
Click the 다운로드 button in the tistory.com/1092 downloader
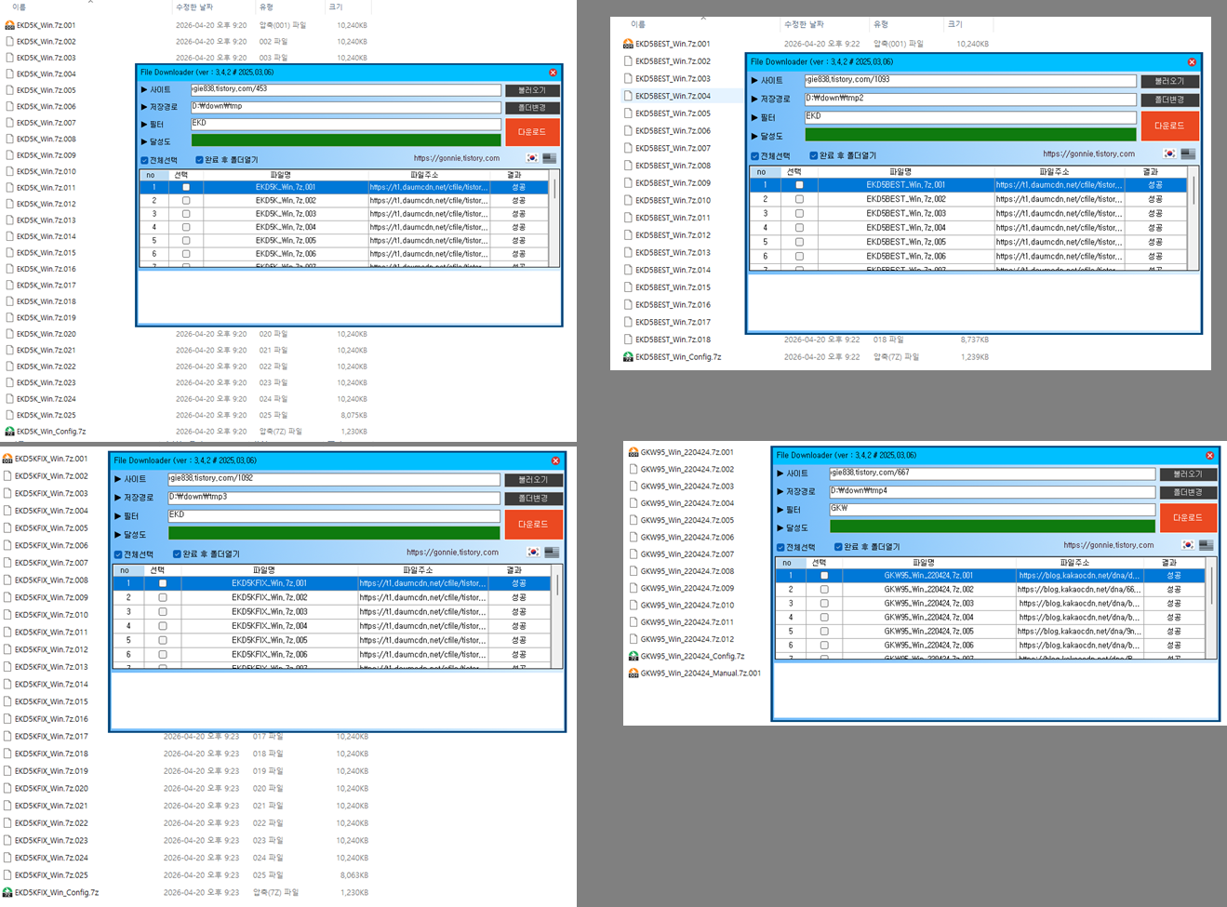click(x=533, y=525)
